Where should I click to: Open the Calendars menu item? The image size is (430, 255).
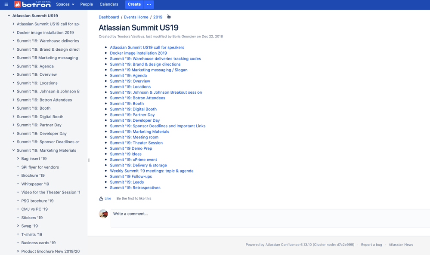pyautogui.click(x=109, y=4)
